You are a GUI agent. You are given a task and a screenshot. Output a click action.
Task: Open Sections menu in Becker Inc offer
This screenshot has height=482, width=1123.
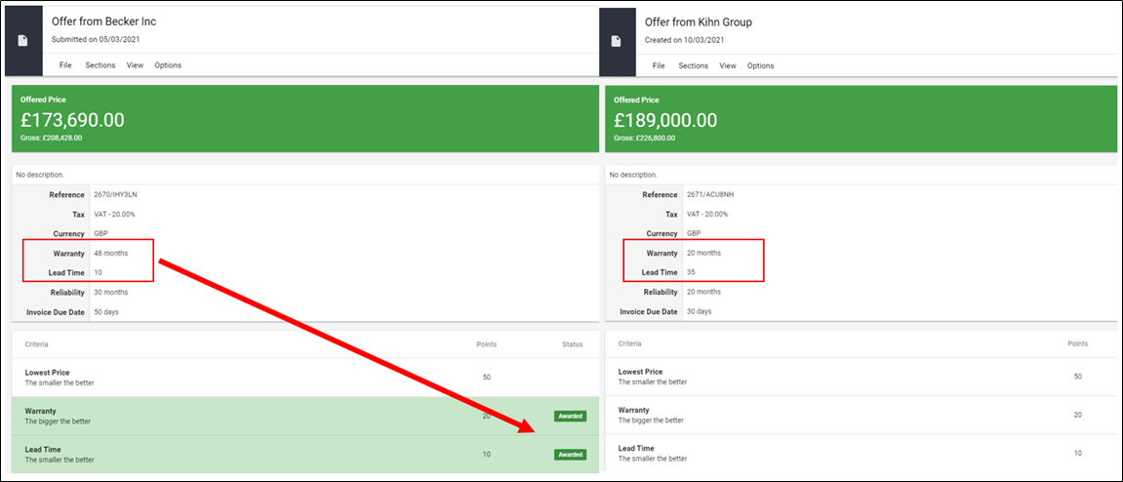click(100, 65)
